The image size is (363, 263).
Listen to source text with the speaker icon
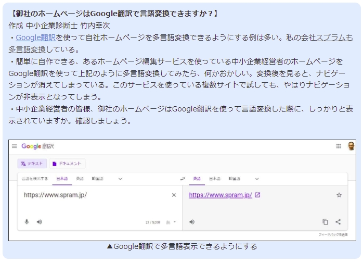(x=40, y=222)
